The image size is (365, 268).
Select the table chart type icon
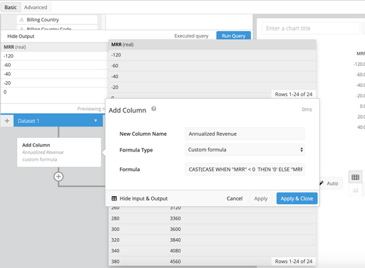[x=355, y=177]
